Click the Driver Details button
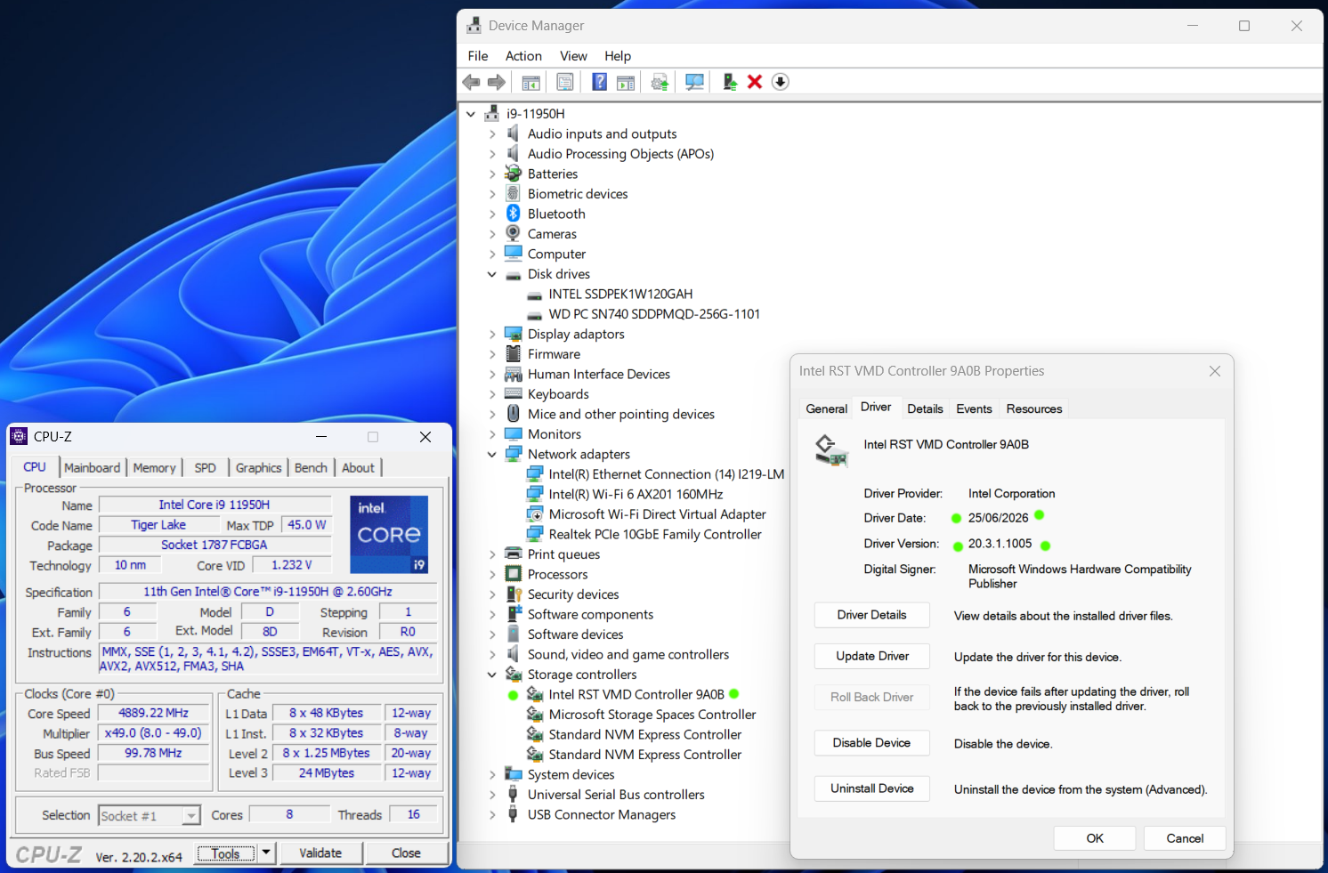 point(872,615)
